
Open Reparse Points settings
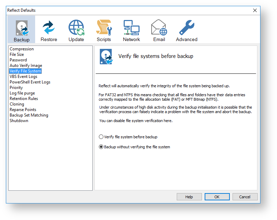(x=23, y=110)
